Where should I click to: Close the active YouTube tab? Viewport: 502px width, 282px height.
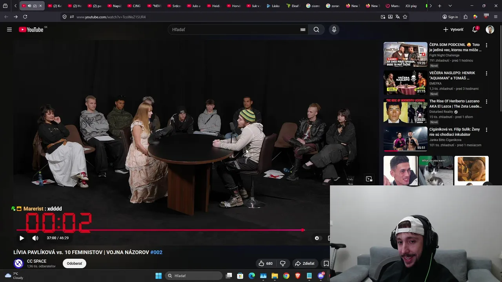pos(40,6)
